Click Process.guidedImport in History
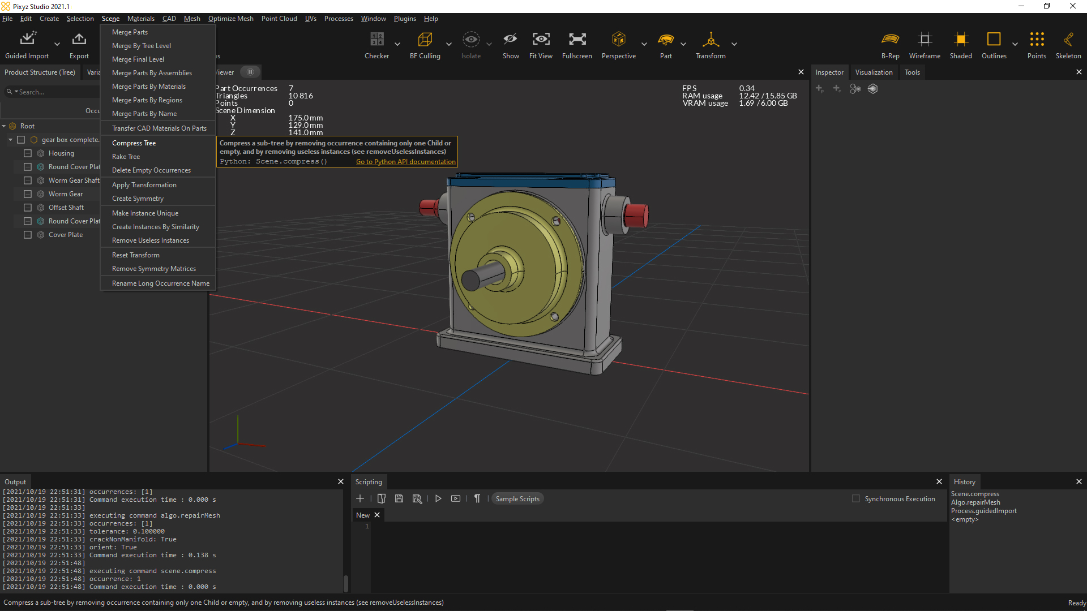 pos(983,511)
